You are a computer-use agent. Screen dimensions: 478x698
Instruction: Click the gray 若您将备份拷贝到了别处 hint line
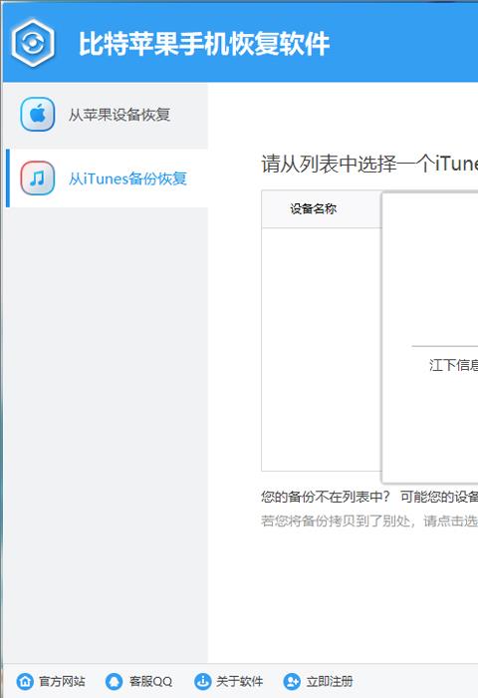pyautogui.click(x=369, y=521)
